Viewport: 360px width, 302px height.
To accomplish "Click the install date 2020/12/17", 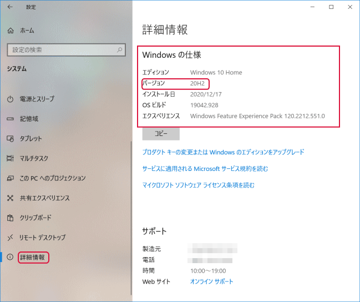I will 206,94.
